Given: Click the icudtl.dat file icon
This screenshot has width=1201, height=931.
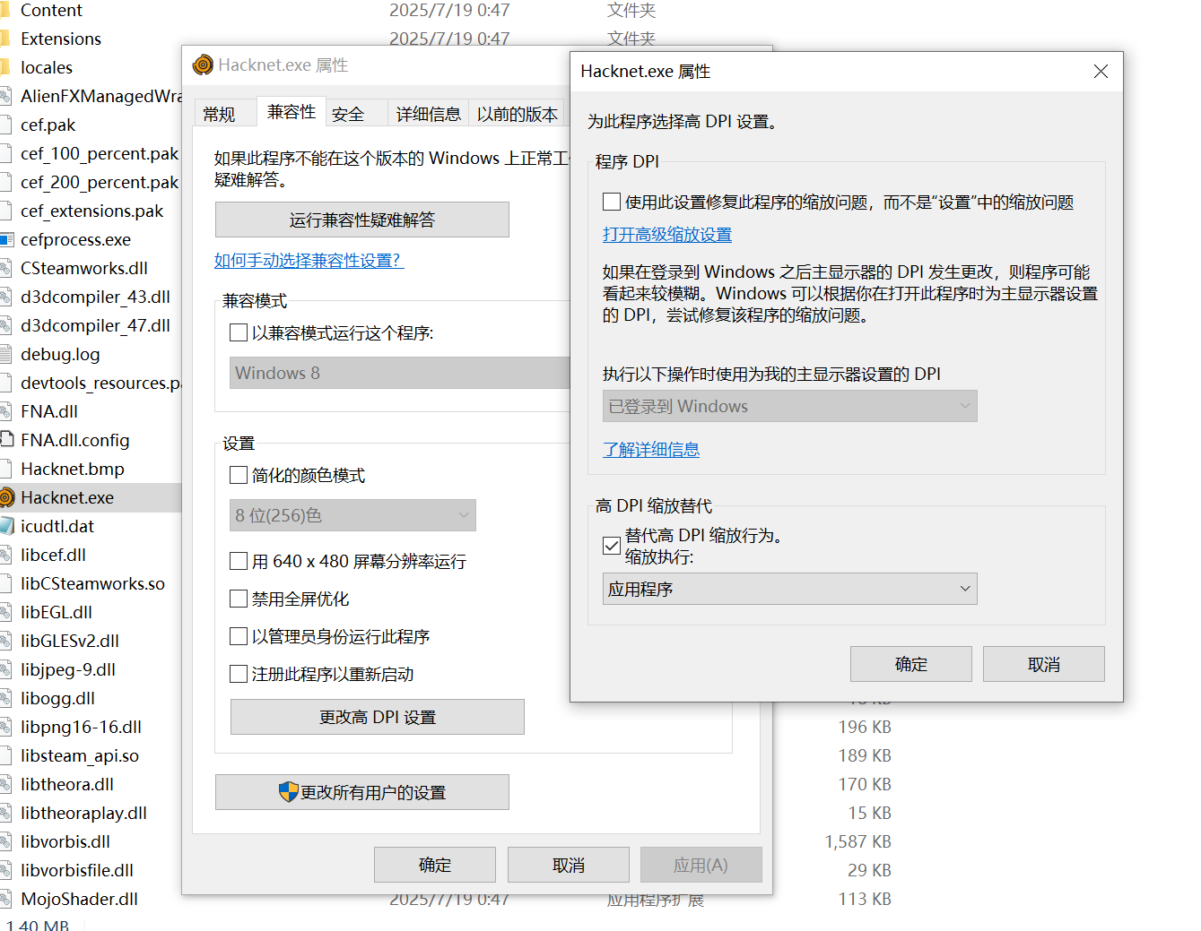Looking at the screenshot, I should [6, 526].
